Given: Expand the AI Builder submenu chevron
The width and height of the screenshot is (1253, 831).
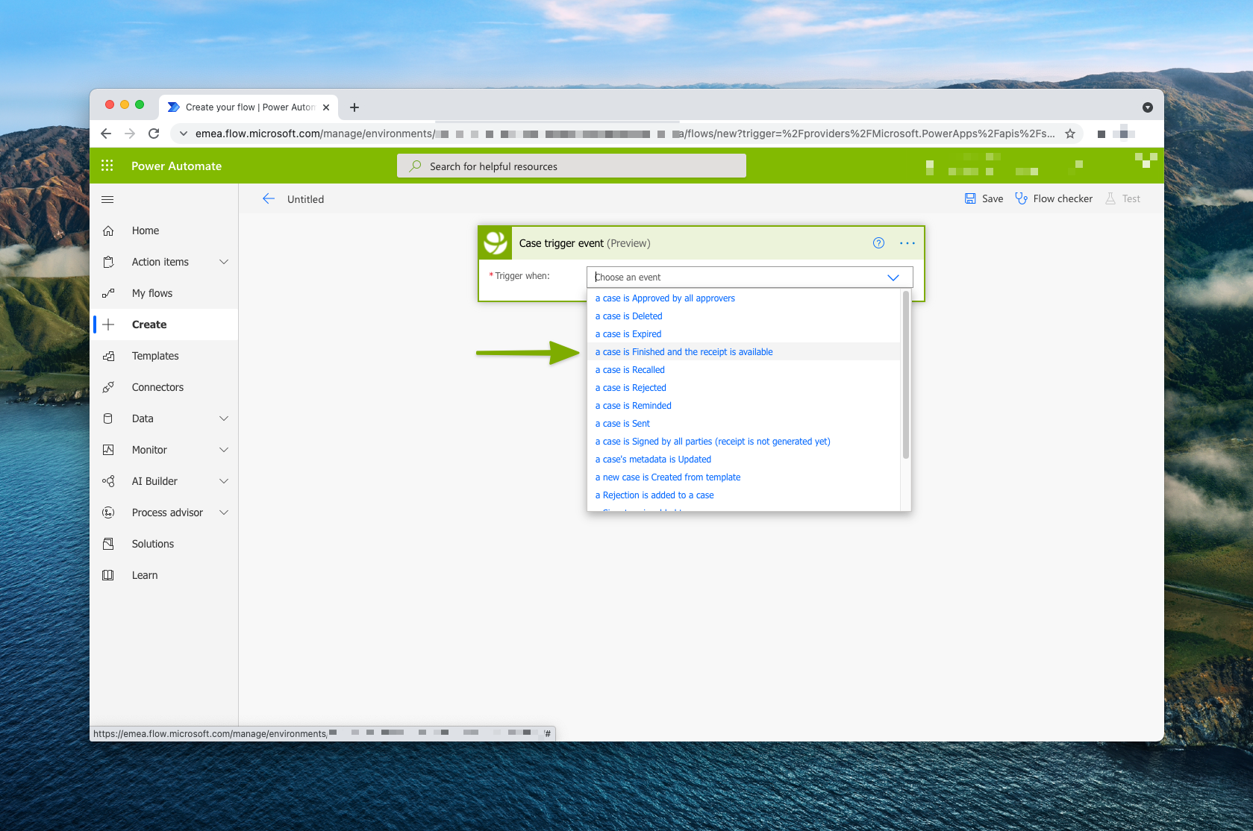Looking at the screenshot, I should point(224,481).
